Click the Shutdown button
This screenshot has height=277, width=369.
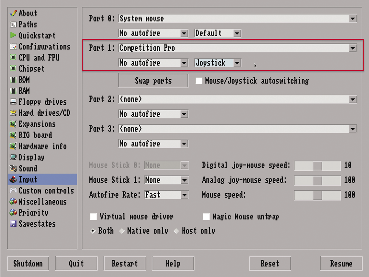pos(28,264)
